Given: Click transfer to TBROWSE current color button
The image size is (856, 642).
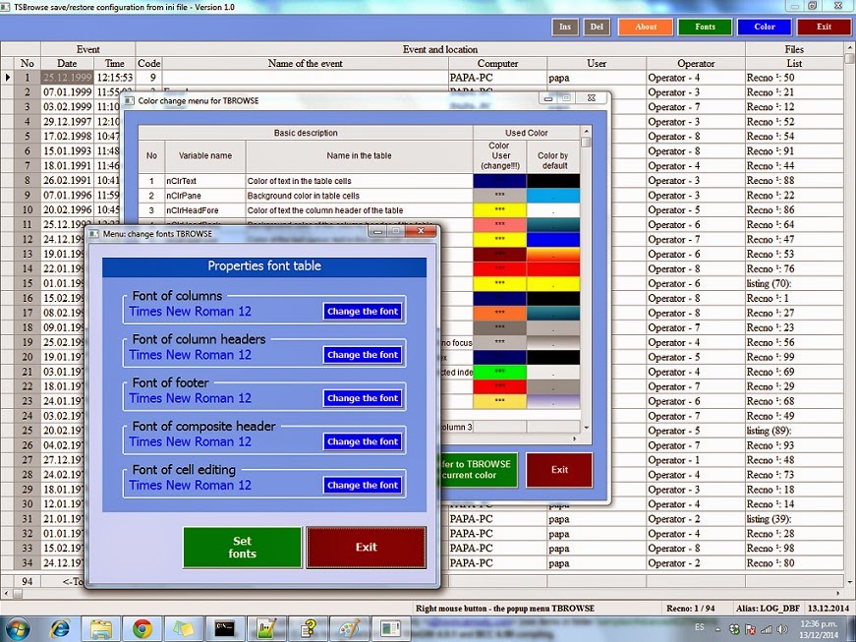Looking at the screenshot, I should pyautogui.click(x=479, y=470).
